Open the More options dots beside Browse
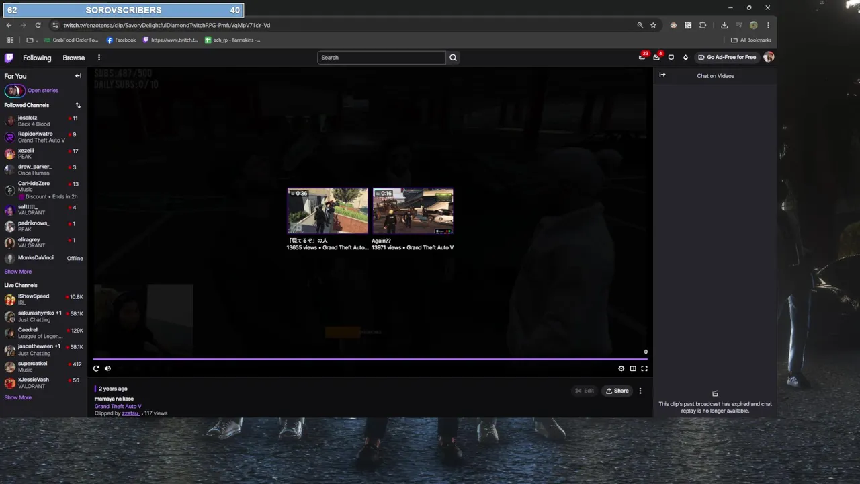Screen dimensions: 860x484 point(99,58)
